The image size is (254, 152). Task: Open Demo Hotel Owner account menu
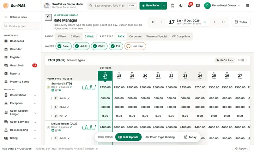(x=222, y=6)
